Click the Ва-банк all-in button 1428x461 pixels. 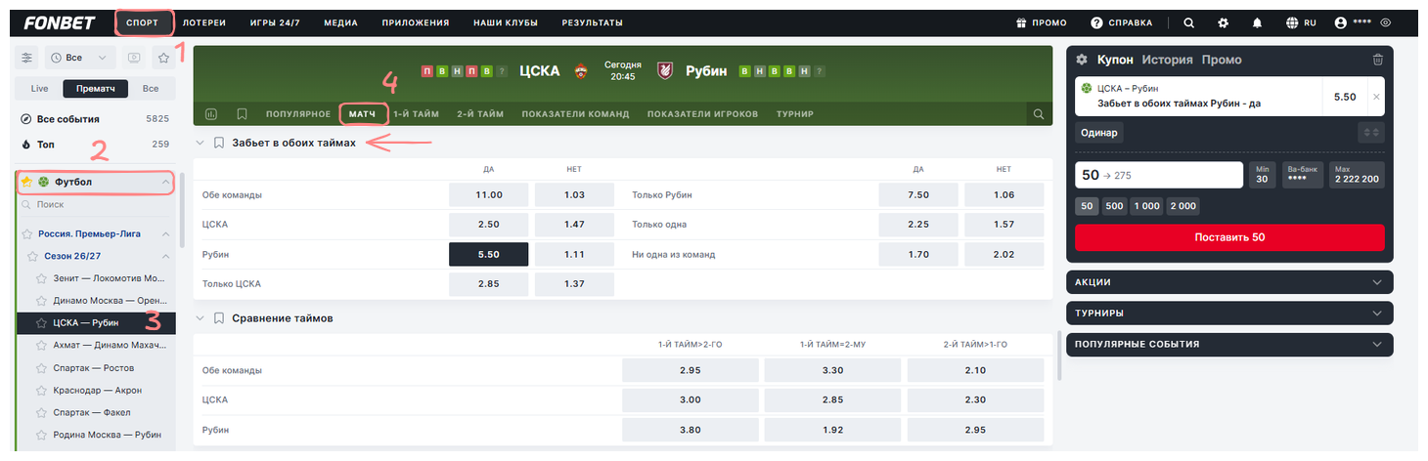point(1302,175)
